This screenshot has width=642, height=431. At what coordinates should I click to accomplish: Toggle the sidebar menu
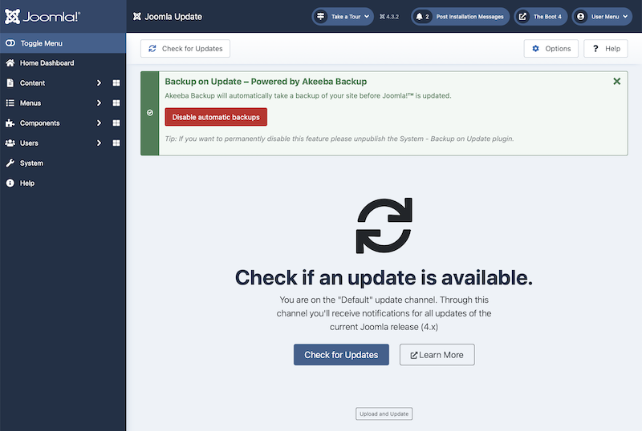point(63,43)
